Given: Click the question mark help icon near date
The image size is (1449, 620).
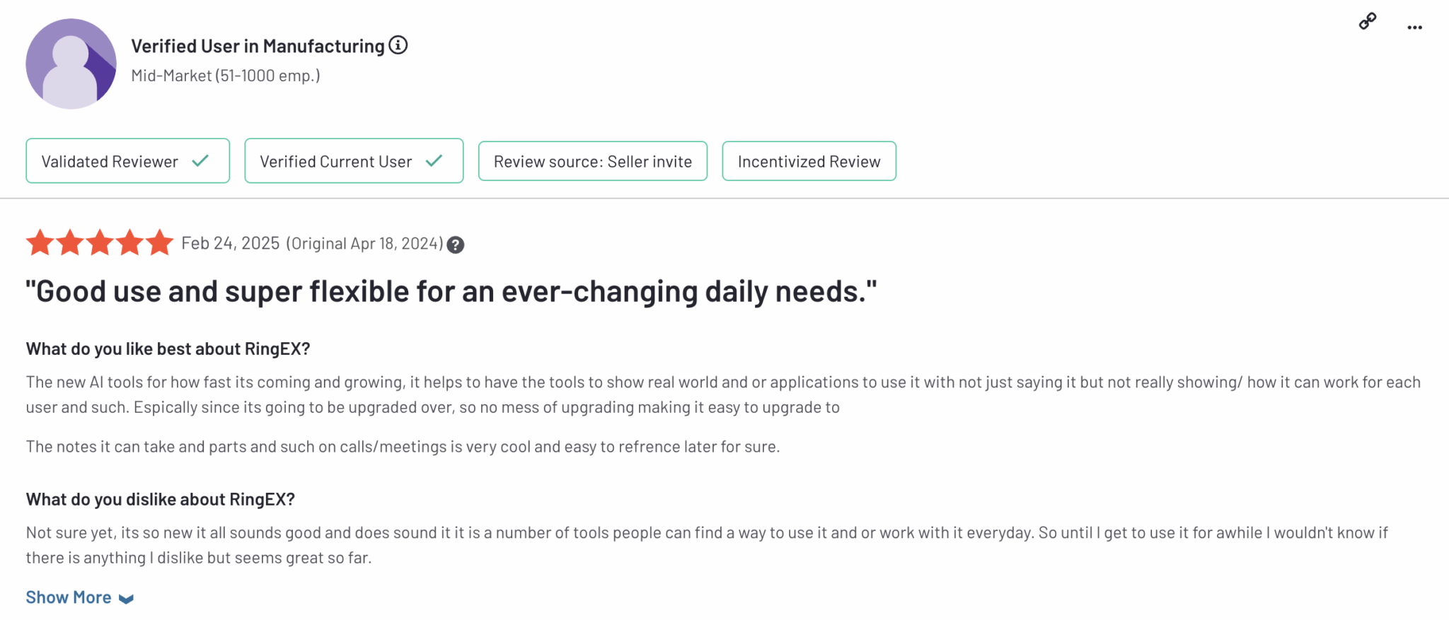Looking at the screenshot, I should (x=456, y=245).
